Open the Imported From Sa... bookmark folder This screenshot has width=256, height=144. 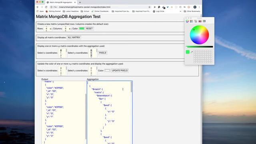pos(121,11)
